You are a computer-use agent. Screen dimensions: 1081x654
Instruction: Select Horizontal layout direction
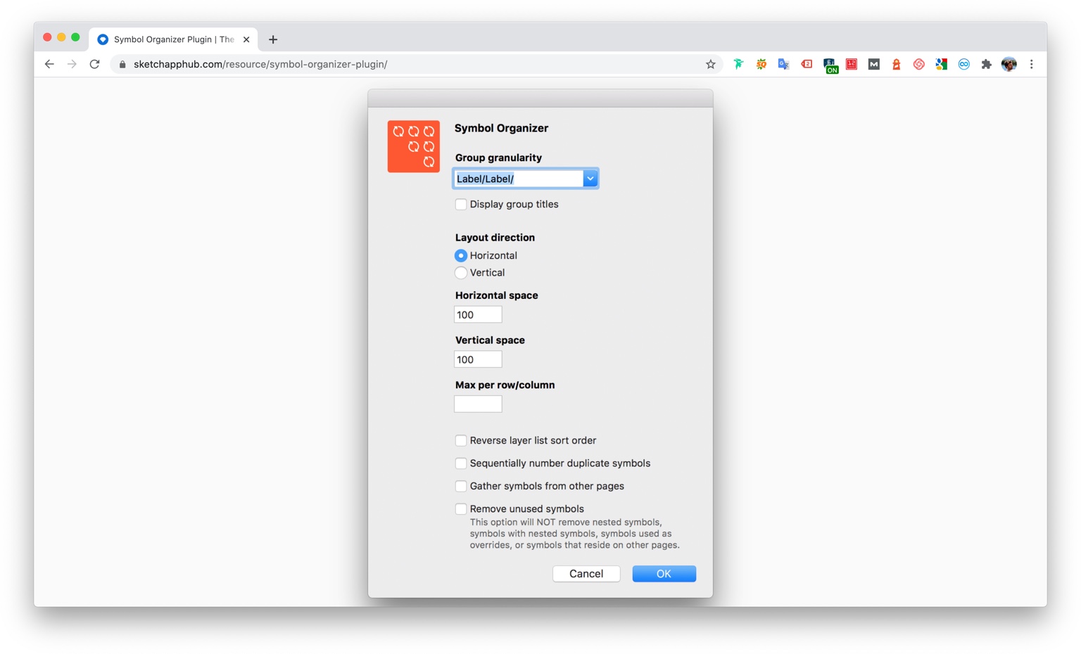coord(461,255)
